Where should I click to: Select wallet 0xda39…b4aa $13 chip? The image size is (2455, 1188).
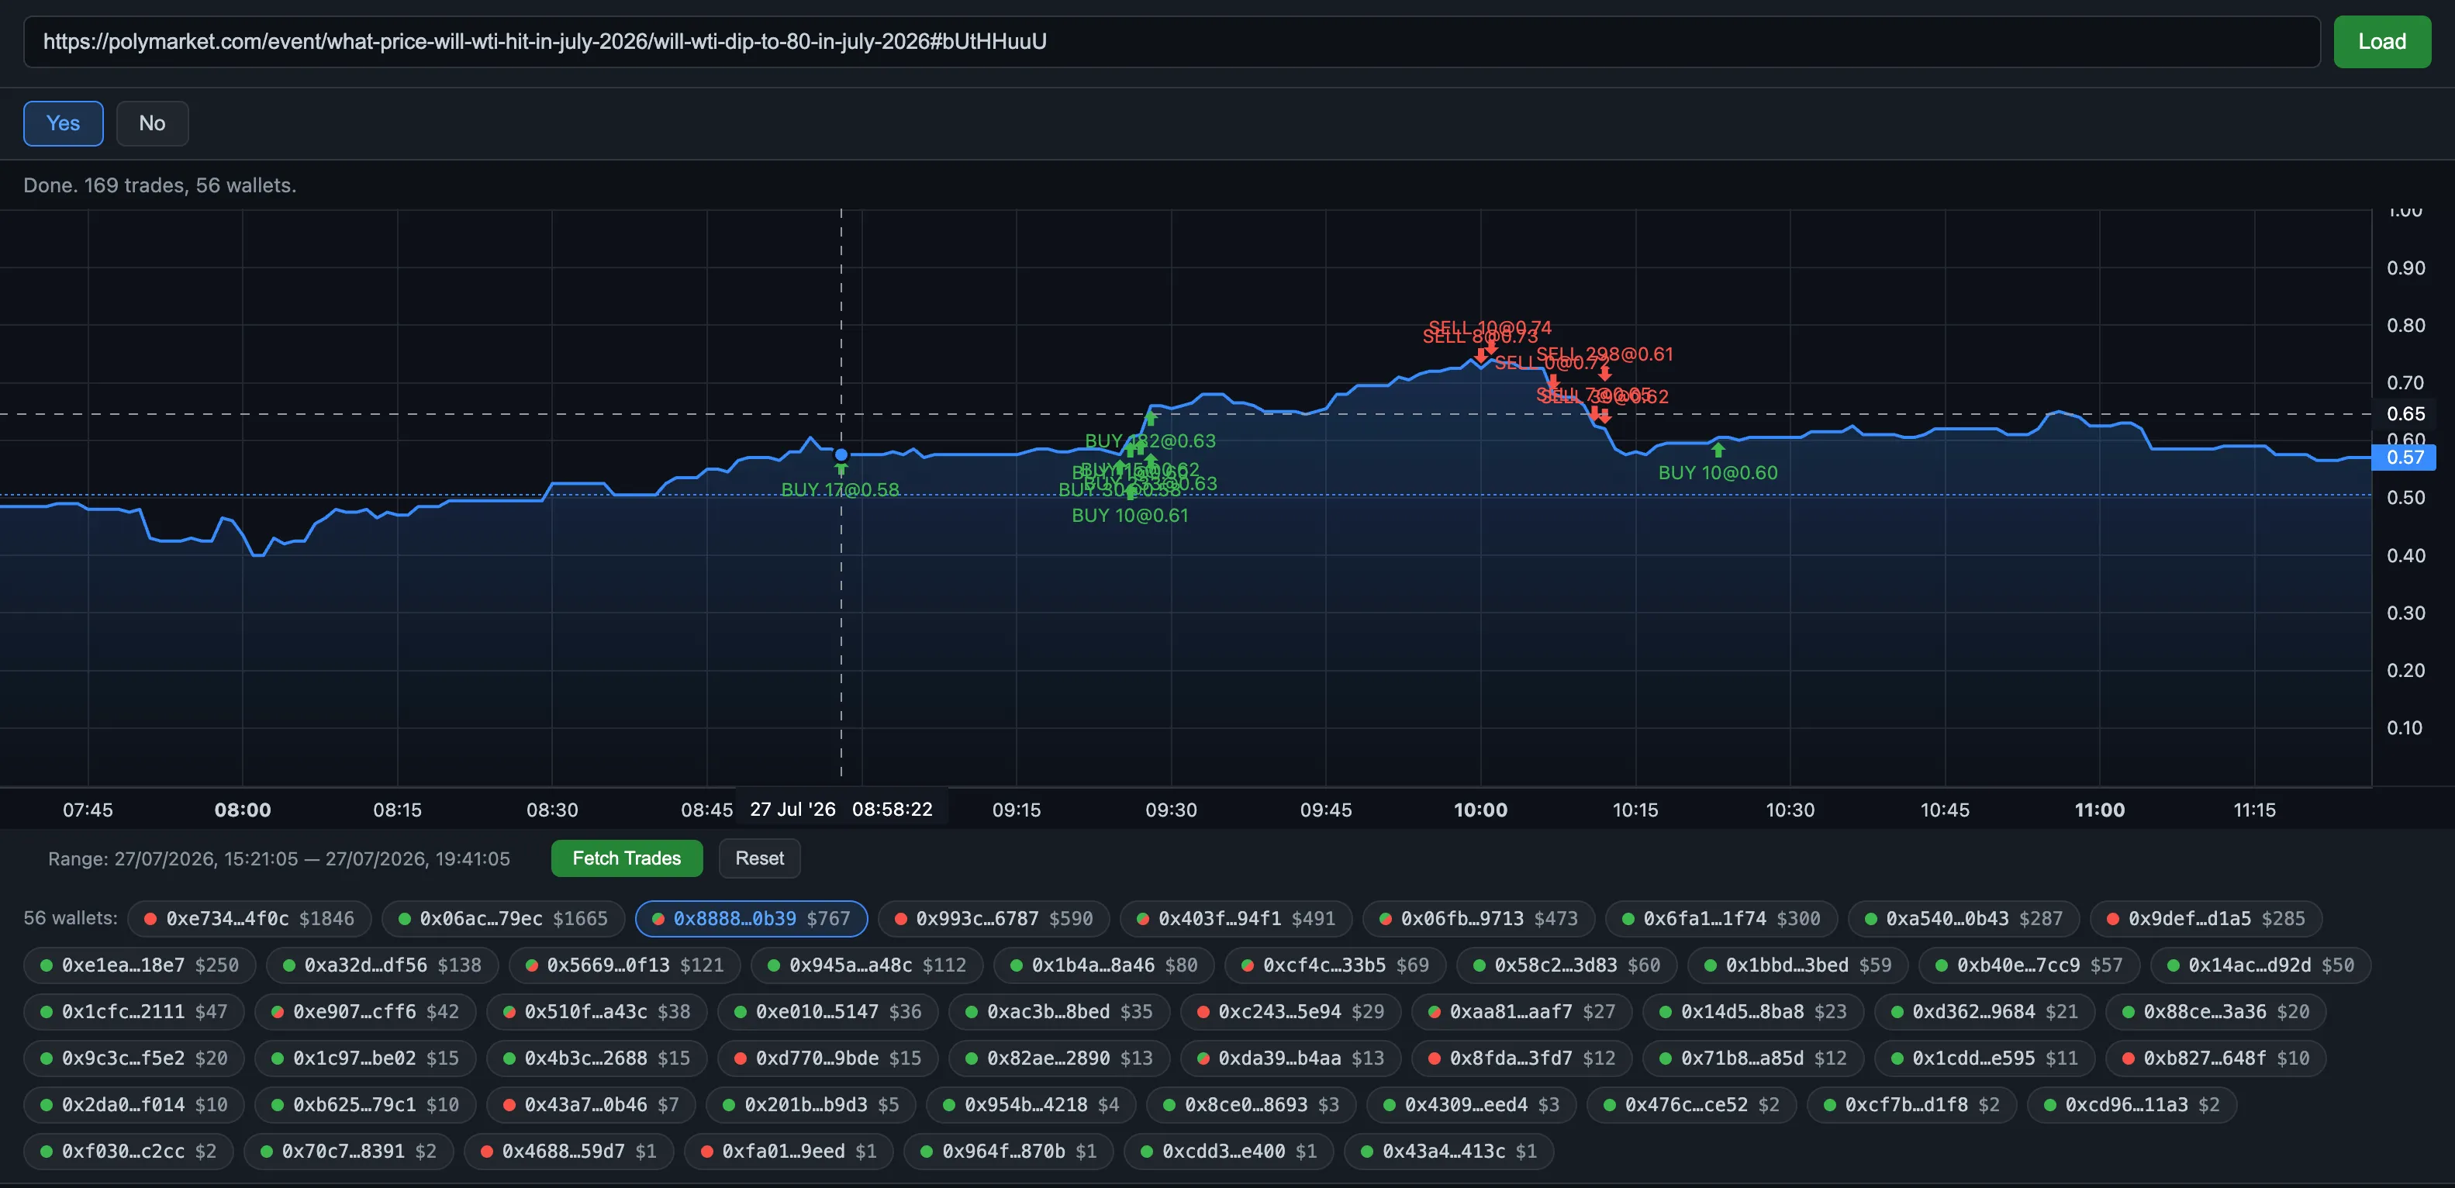pyautogui.click(x=1290, y=1058)
